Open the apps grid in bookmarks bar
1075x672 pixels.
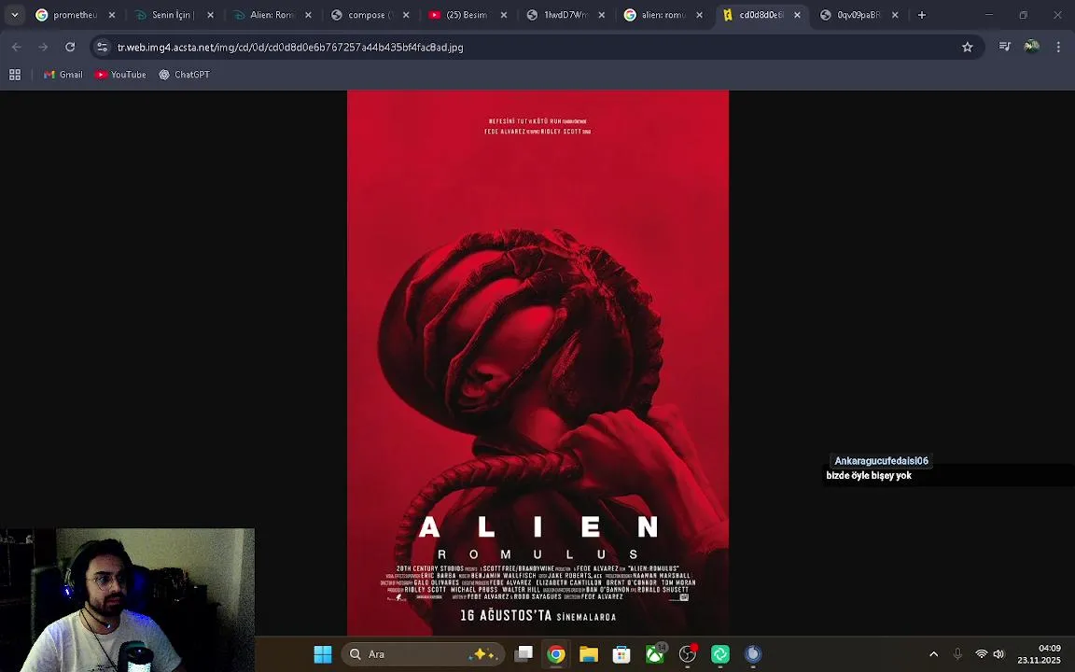click(x=14, y=75)
